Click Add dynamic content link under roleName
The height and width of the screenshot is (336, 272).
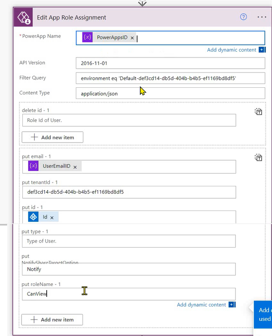201,305
